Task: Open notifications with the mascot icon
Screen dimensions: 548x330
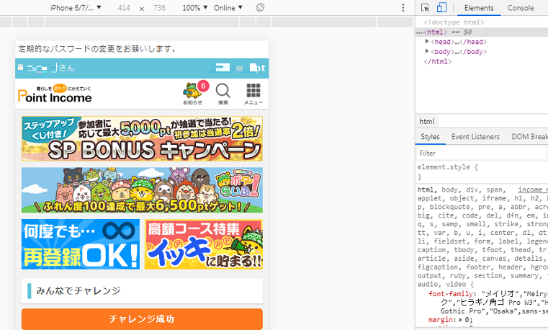Action: pos(192,94)
